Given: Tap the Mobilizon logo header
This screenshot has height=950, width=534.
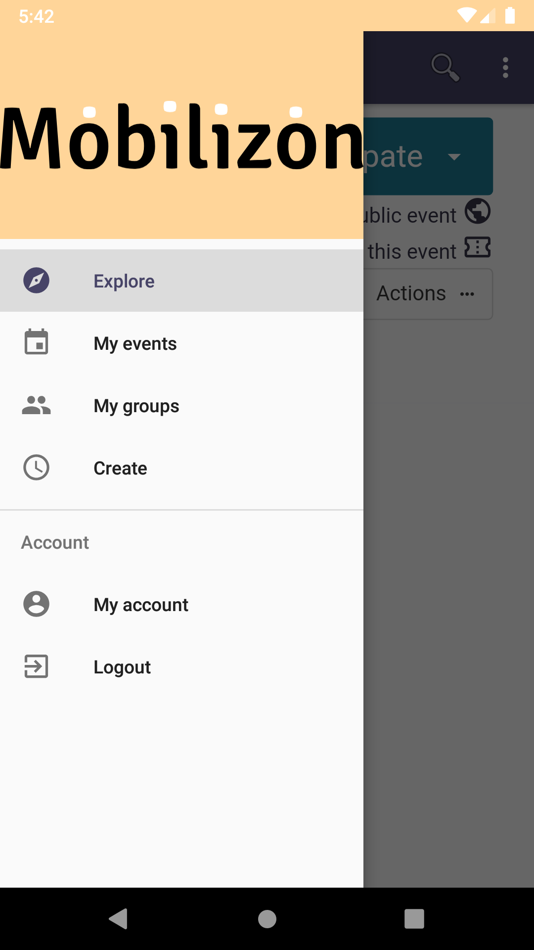Looking at the screenshot, I should pyautogui.click(x=181, y=136).
